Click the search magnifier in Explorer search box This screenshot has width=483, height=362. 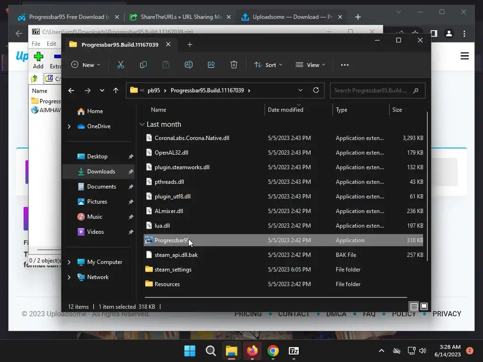point(416,90)
